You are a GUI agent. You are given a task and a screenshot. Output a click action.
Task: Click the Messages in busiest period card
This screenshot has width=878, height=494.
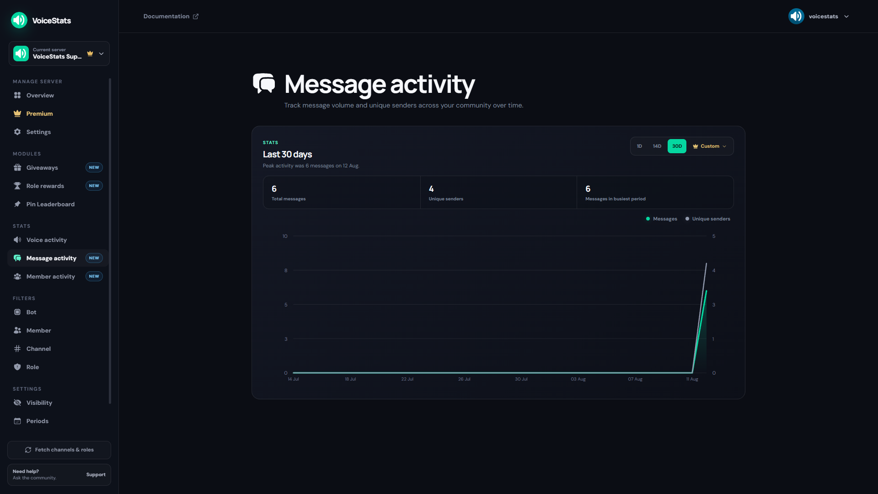pyautogui.click(x=655, y=193)
